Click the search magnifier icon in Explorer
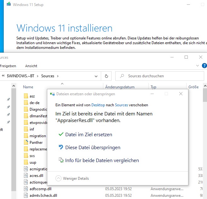The width and height of the screenshot is (207, 199). [122, 76]
